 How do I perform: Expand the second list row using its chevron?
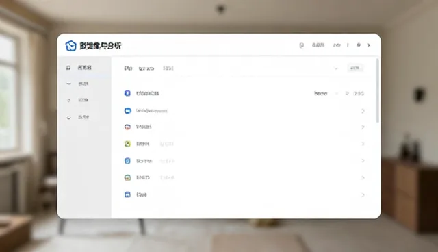tap(363, 111)
